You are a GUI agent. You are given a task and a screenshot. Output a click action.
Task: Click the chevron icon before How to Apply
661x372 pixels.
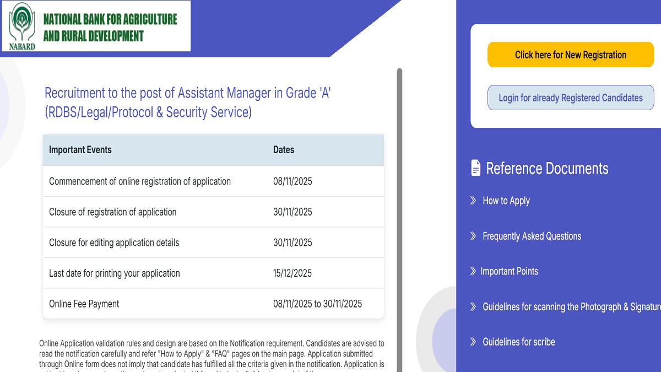point(473,201)
